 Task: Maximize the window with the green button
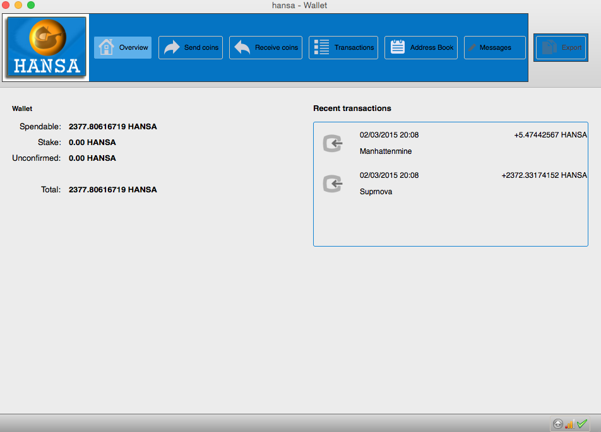pos(31,5)
